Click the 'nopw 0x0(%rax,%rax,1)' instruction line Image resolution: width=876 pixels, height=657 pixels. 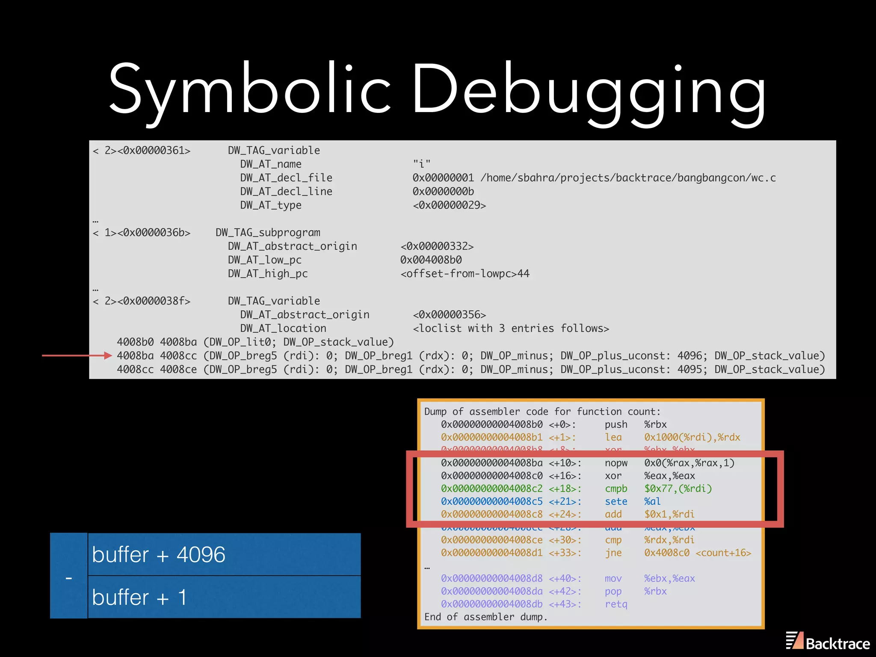588,463
